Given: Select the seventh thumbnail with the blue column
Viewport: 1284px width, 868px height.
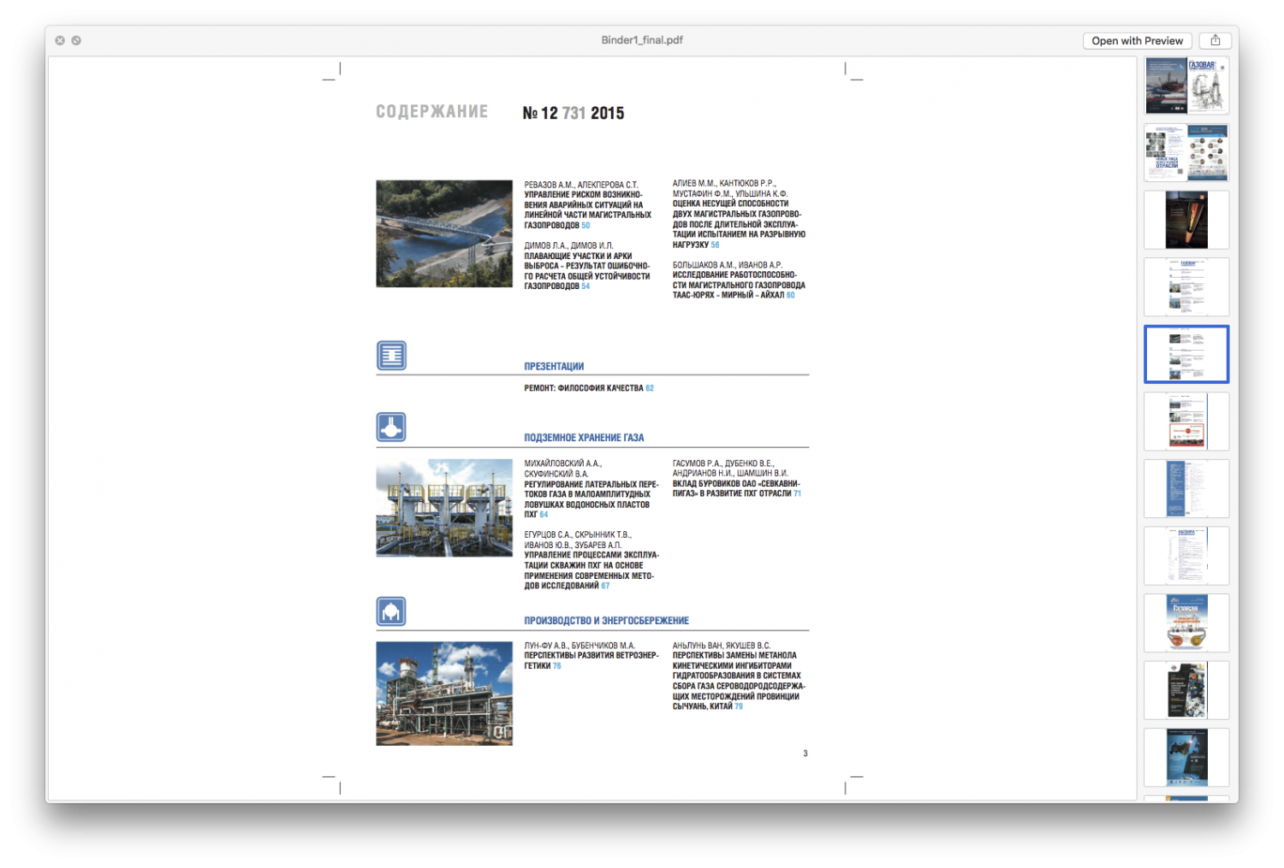Looking at the screenshot, I should [x=1186, y=488].
